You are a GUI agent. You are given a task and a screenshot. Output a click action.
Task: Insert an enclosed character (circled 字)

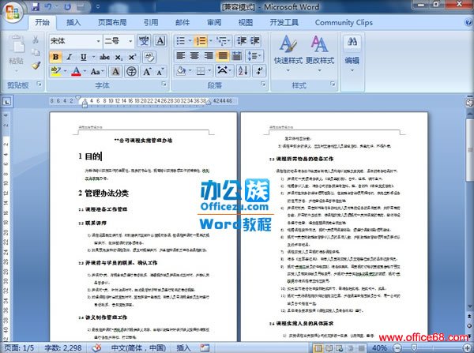(131, 72)
